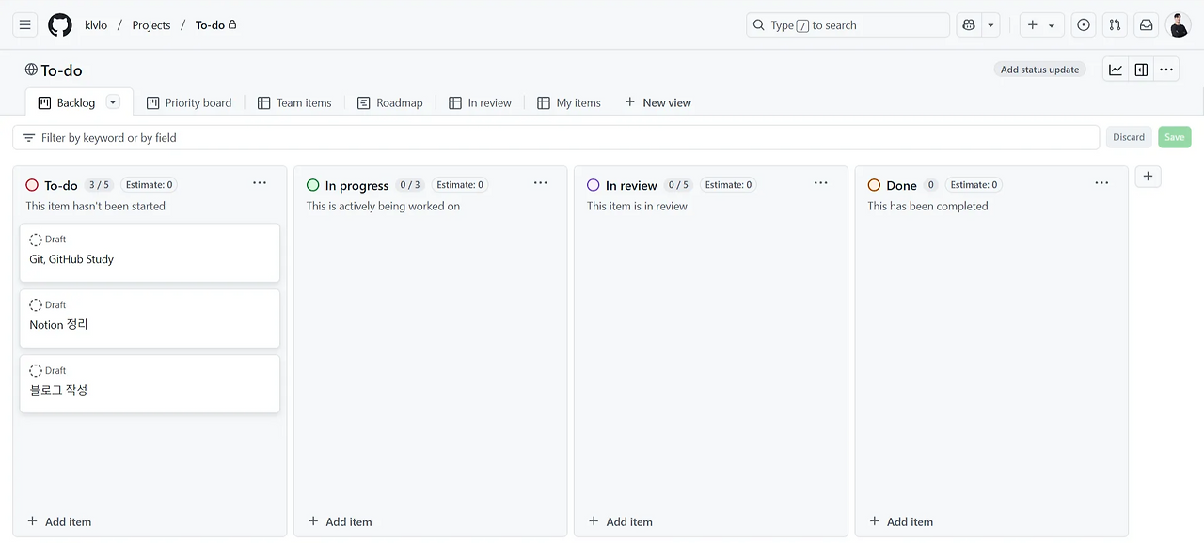Open the Copilot dropdown arrow
1204x543 pixels.
(990, 24)
